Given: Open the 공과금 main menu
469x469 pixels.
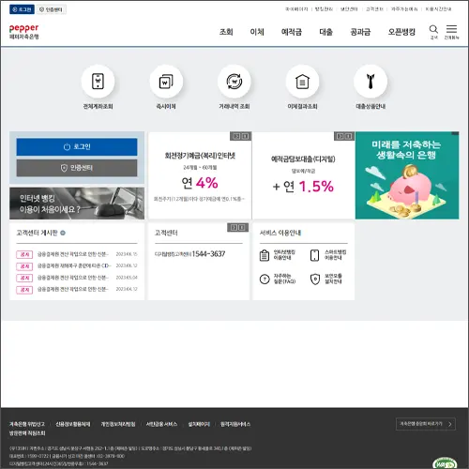Looking at the screenshot, I should [360, 32].
